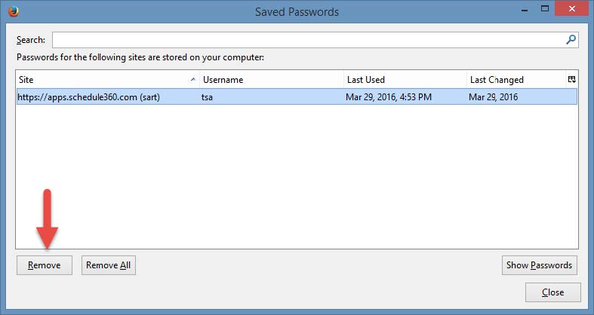This screenshot has width=594, height=315.
Task: Select the apps.schedule360.com saved login row
Action: point(297,96)
